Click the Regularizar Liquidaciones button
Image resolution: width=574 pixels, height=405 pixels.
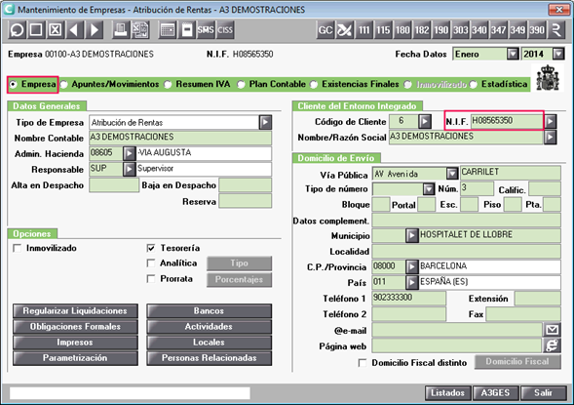(75, 310)
